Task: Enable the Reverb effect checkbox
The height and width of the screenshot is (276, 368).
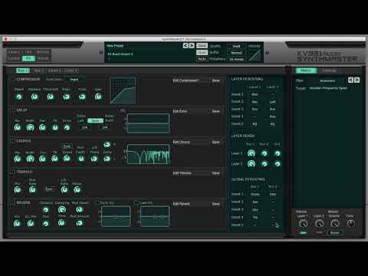Action: (x=13, y=202)
